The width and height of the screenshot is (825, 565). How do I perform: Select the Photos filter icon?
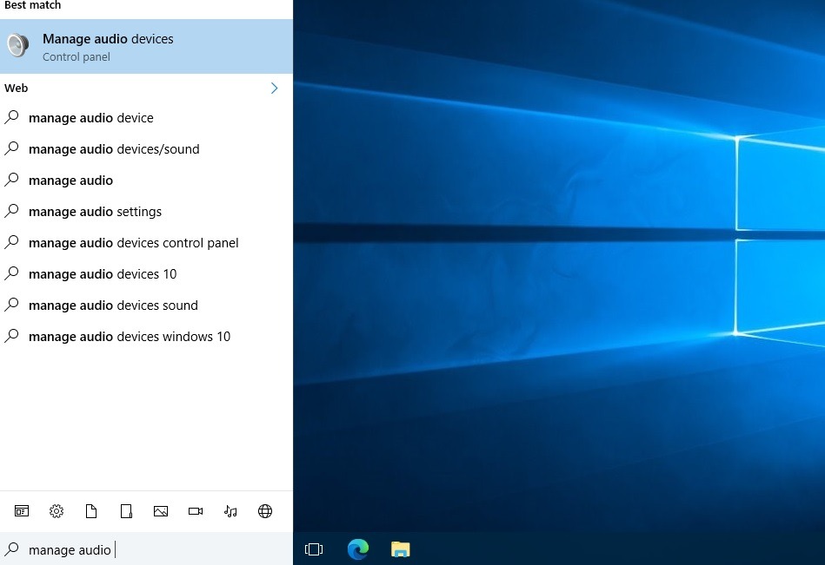(x=161, y=511)
